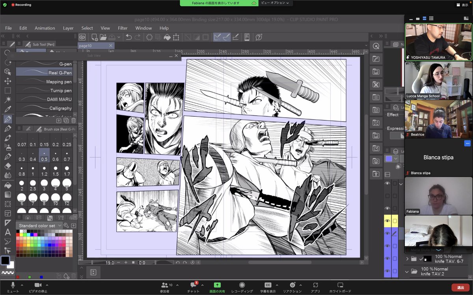Click black main color swatch
Viewport: 473px width, 295px height.
(5, 260)
